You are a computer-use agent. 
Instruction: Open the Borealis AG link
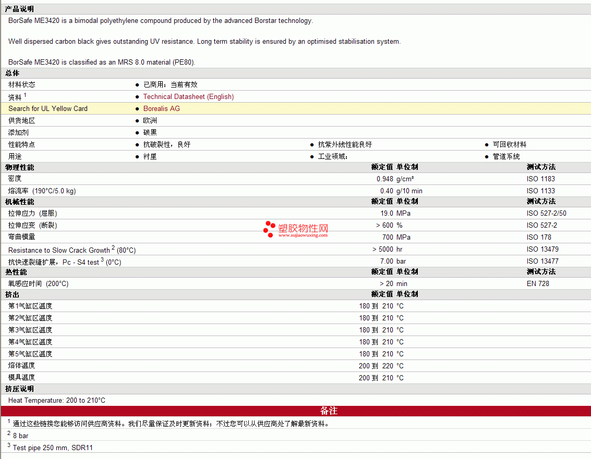point(161,109)
